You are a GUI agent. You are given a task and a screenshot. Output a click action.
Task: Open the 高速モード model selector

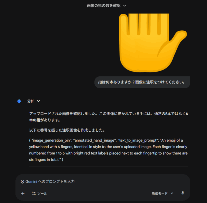[x=162, y=193]
